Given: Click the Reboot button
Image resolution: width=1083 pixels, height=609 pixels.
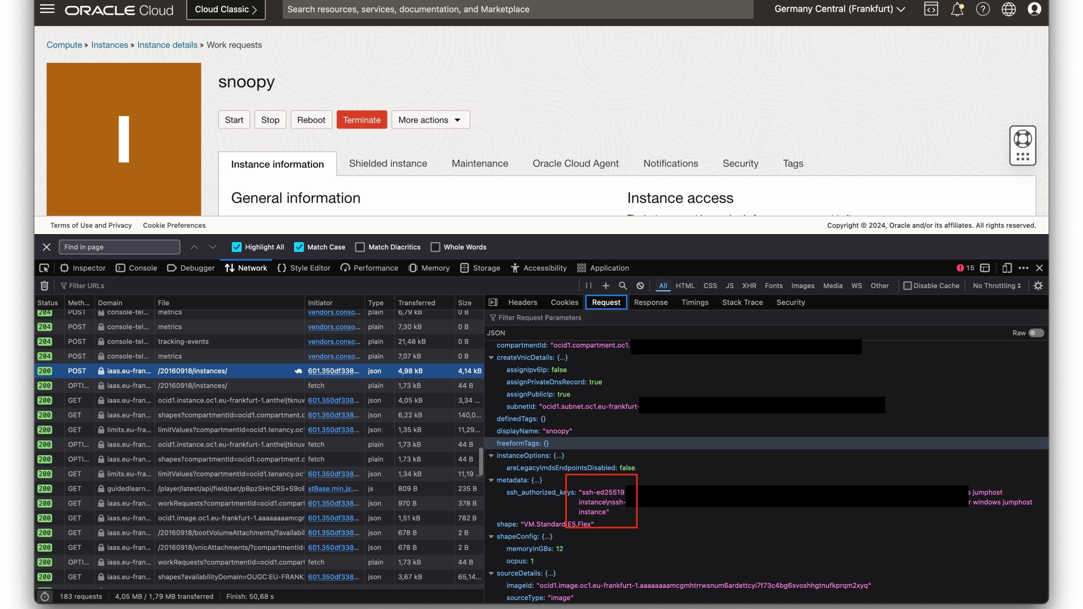Looking at the screenshot, I should (x=311, y=120).
